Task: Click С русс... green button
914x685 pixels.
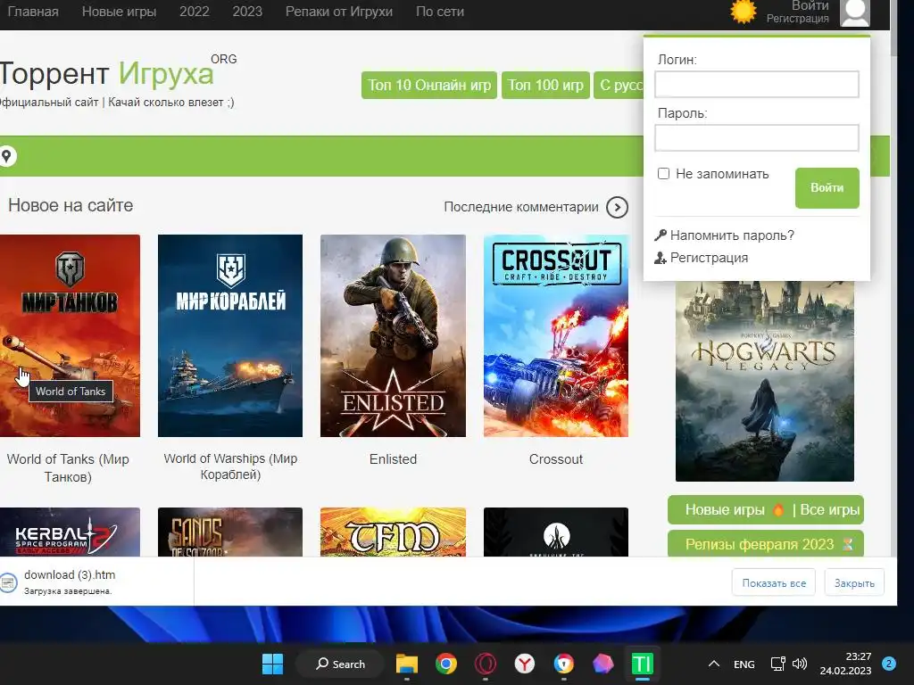Action: coord(619,85)
